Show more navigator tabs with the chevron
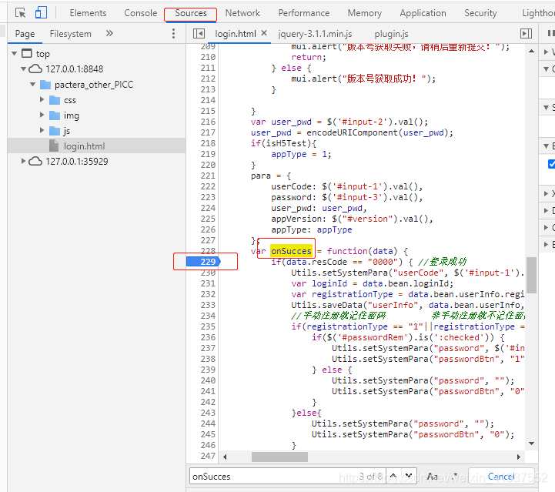The image size is (555, 492). (x=109, y=33)
